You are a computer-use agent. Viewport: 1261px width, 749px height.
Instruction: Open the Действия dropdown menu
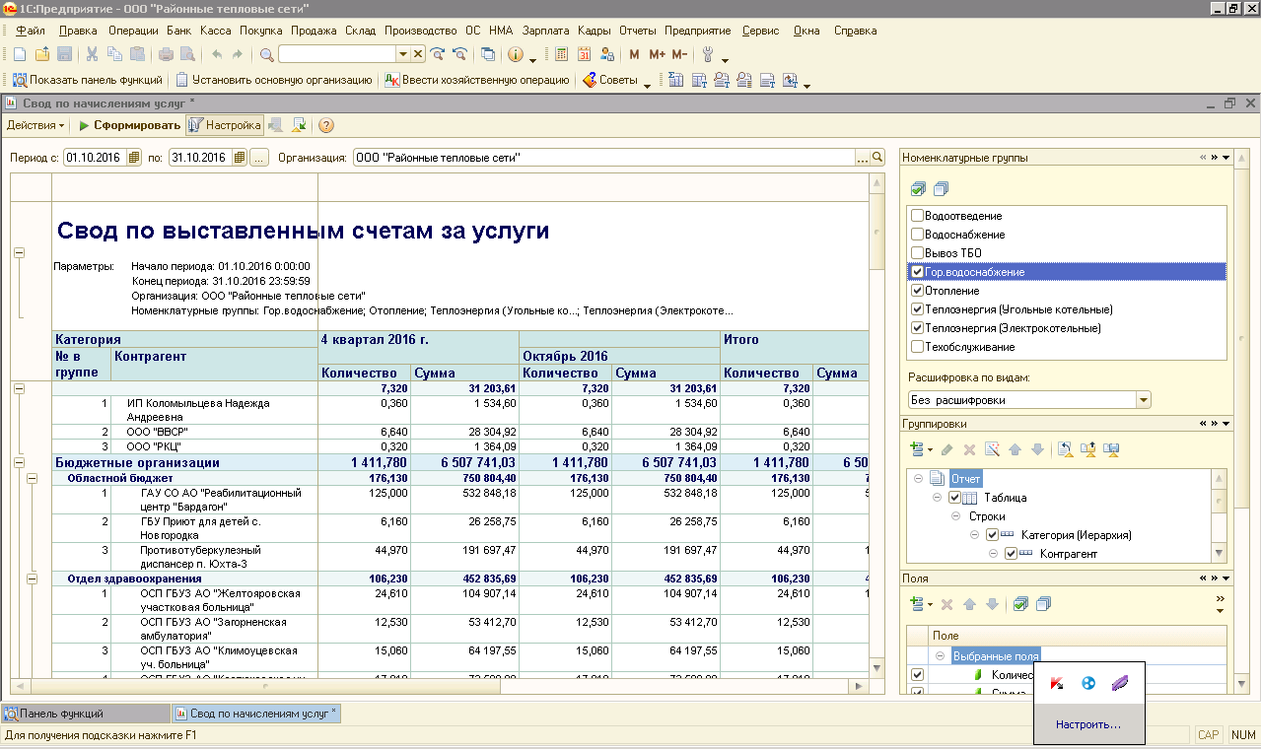coord(35,125)
